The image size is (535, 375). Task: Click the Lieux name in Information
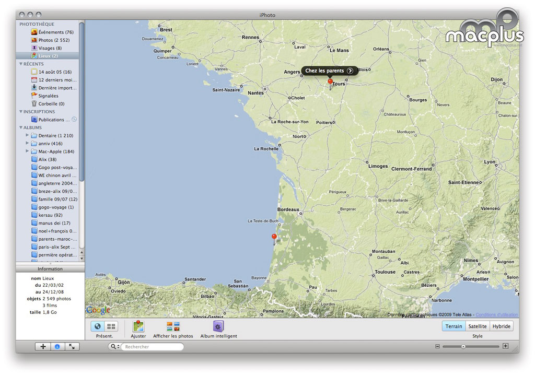pyautogui.click(x=48, y=278)
